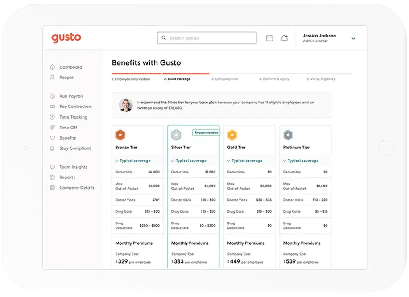
Task: Click the tablet home button
Action: [386, 148]
